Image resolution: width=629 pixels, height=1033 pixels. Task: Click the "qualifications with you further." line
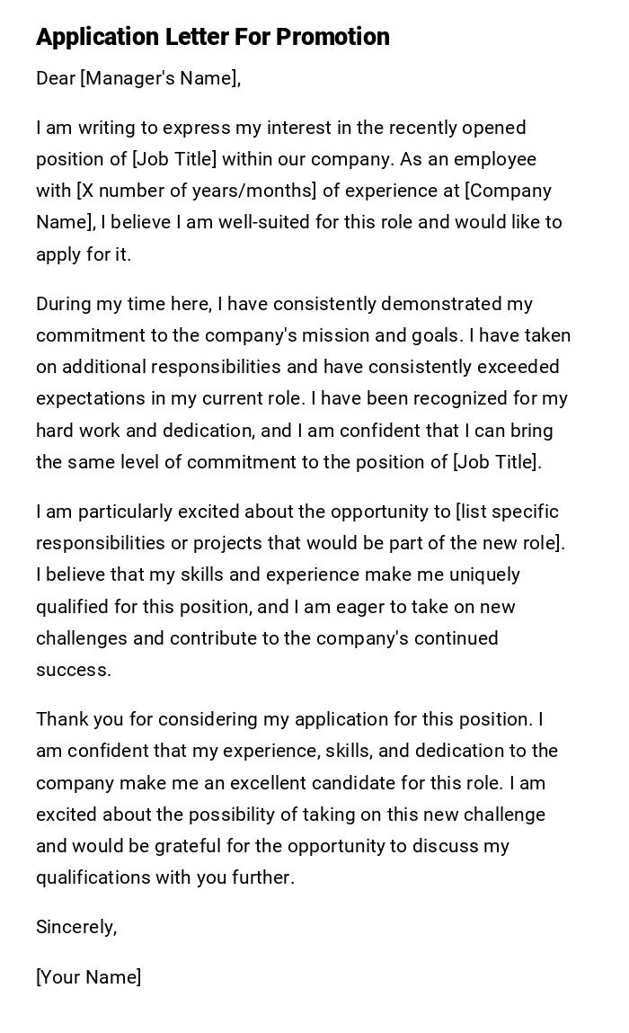165,877
